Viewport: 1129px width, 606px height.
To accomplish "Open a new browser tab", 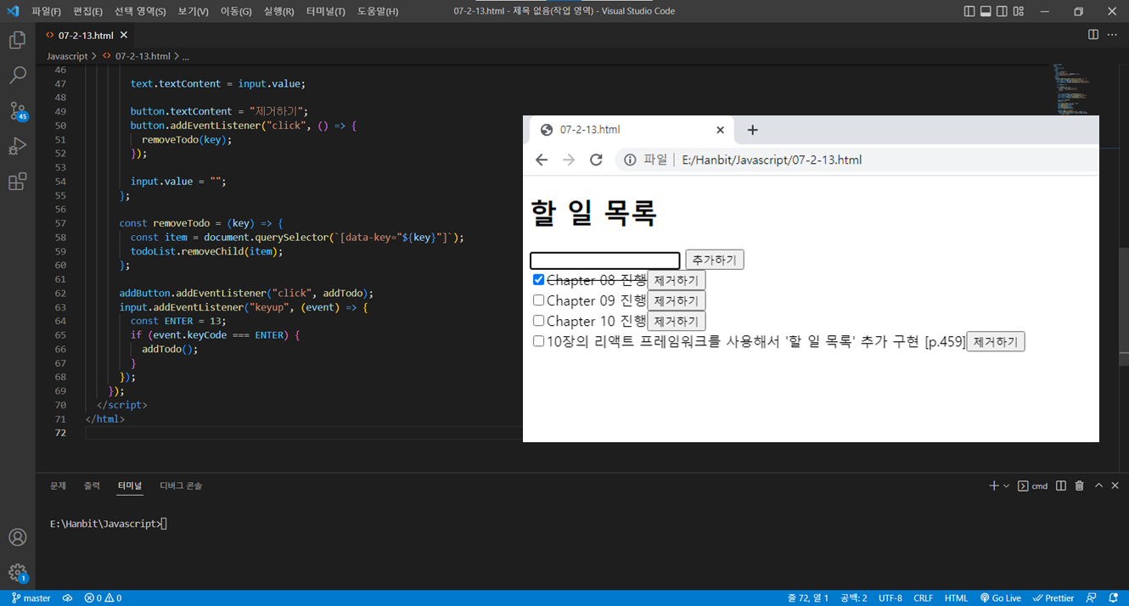I will (752, 130).
